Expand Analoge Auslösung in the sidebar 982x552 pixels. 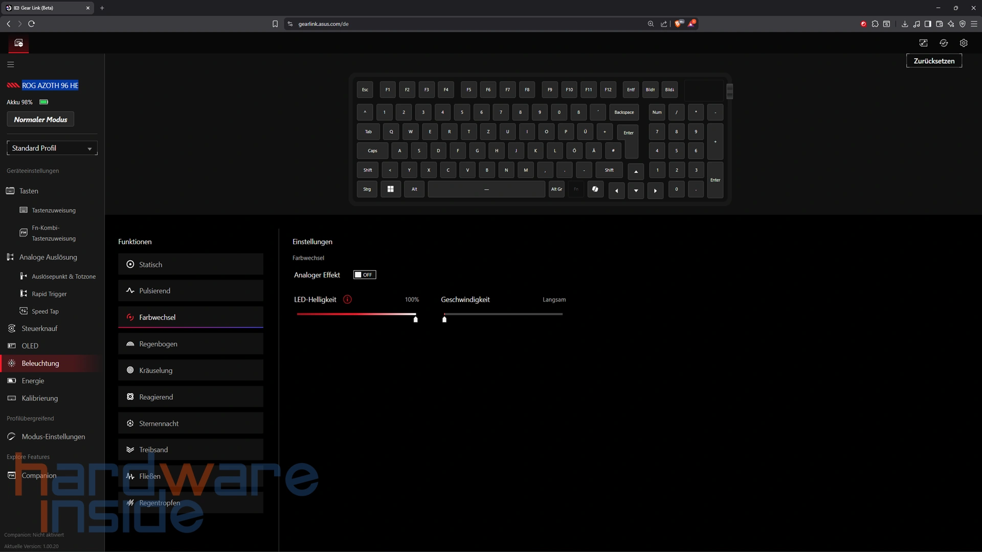click(48, 257)
